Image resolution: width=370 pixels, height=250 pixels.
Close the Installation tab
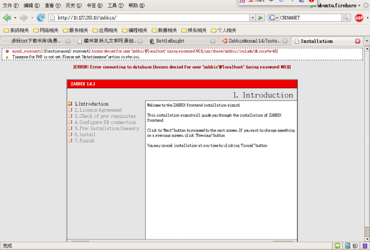358,41
